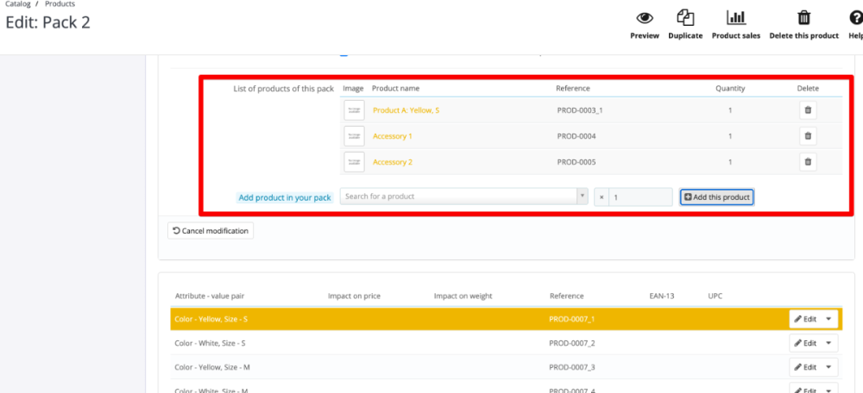863x393 pixels.
Task: Click the Preview eye icon
Action: click(x=645, y=18)
